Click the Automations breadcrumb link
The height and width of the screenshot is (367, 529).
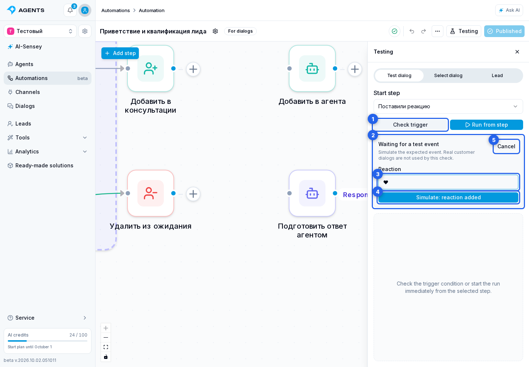[x=116, y=10]
